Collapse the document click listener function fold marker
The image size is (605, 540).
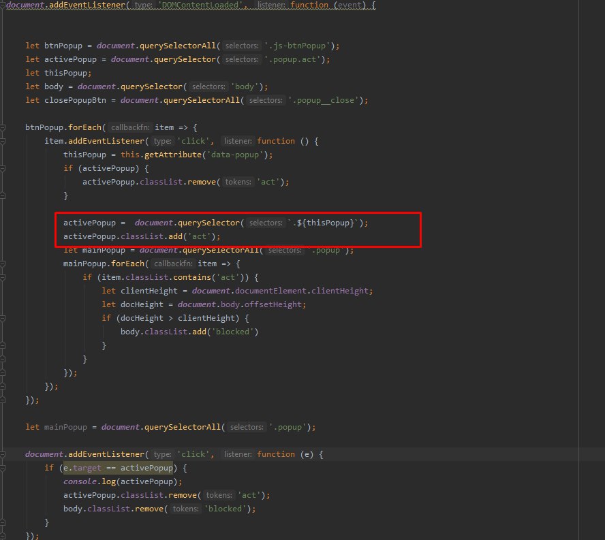2,454
